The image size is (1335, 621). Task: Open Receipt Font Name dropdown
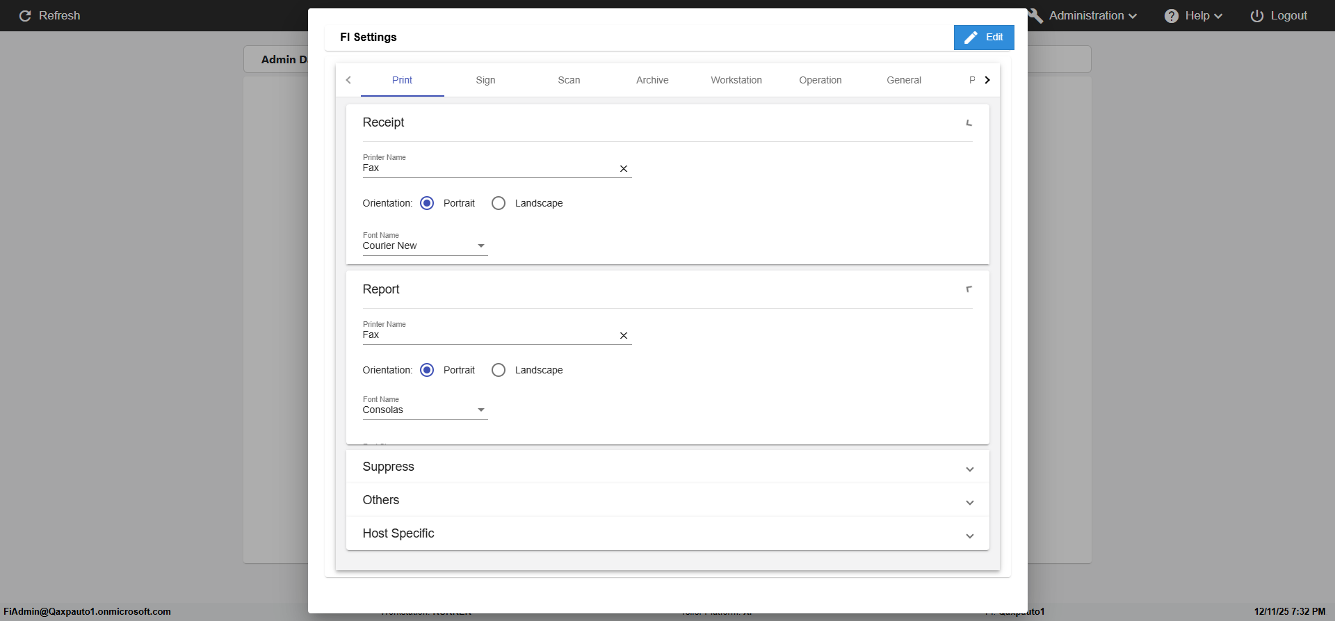pyautogui.click(x=480, y=246)
